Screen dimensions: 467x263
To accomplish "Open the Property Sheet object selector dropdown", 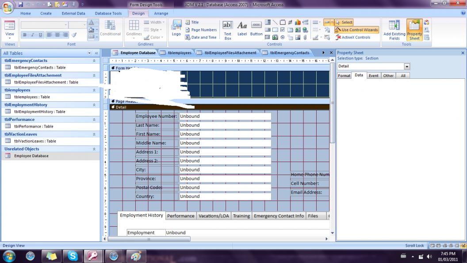I will 407,66.
